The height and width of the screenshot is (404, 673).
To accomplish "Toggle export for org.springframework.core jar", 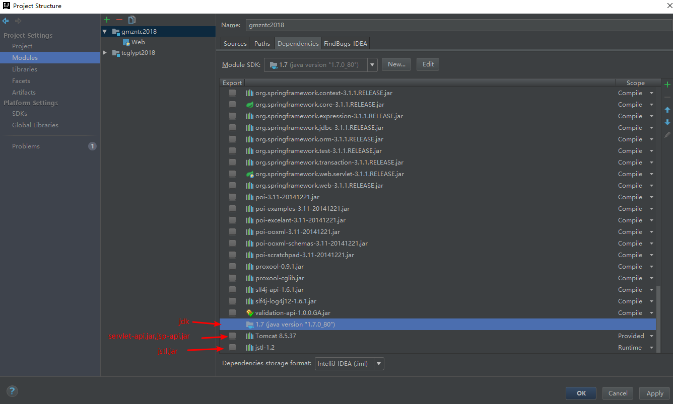I will [x=232, y=105].
